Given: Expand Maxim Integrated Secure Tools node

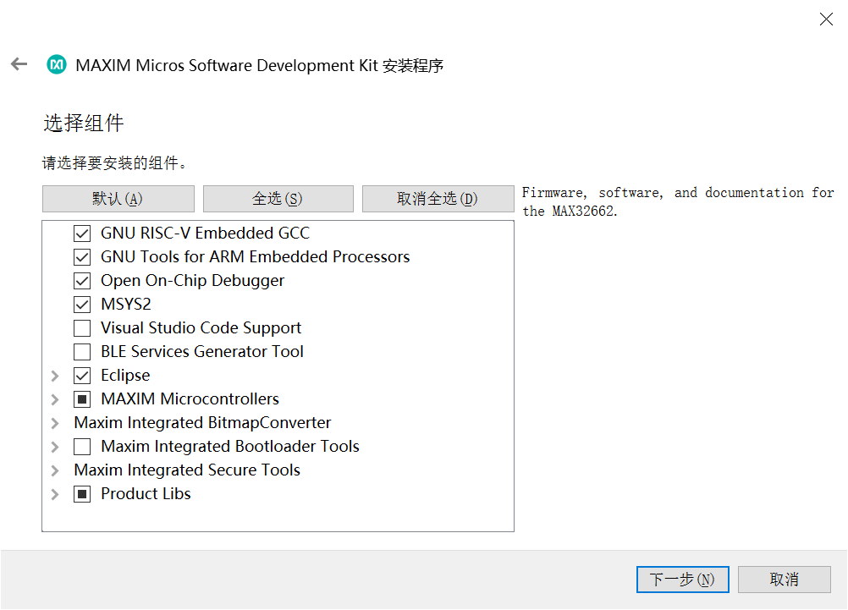Looking at the screenshot, I should click(x=55, y=470).
